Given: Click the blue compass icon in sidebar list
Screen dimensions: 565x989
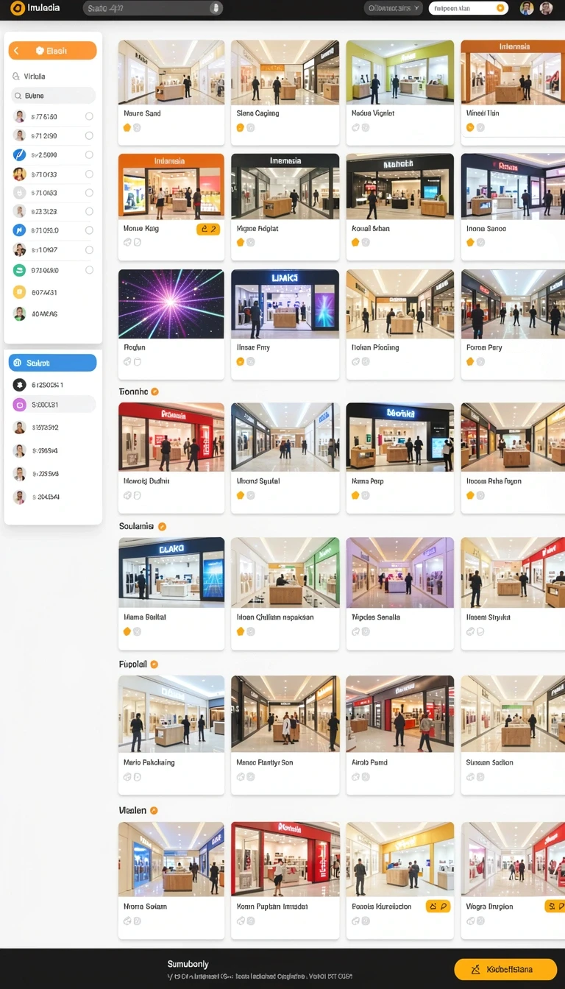Looking at the screenshot, I should 19,155.
